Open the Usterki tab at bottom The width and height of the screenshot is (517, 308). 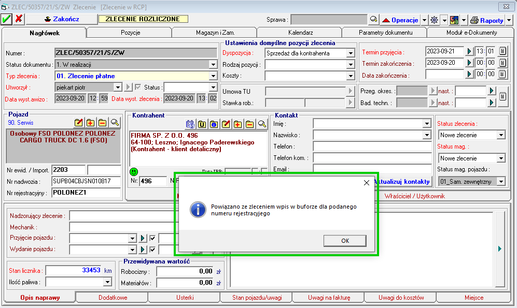[185, 298]
